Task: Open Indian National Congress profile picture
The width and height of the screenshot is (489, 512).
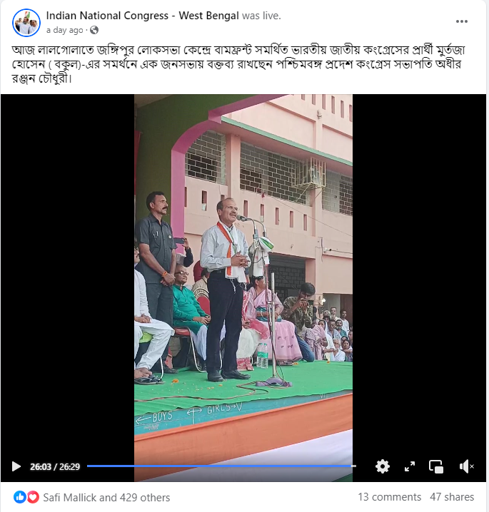Action: [x=26, y=23]
